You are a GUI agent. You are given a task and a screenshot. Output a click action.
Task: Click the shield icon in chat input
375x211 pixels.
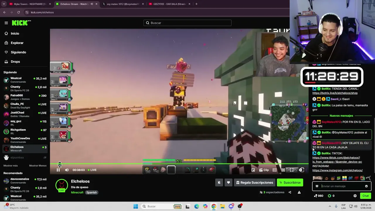317,186
